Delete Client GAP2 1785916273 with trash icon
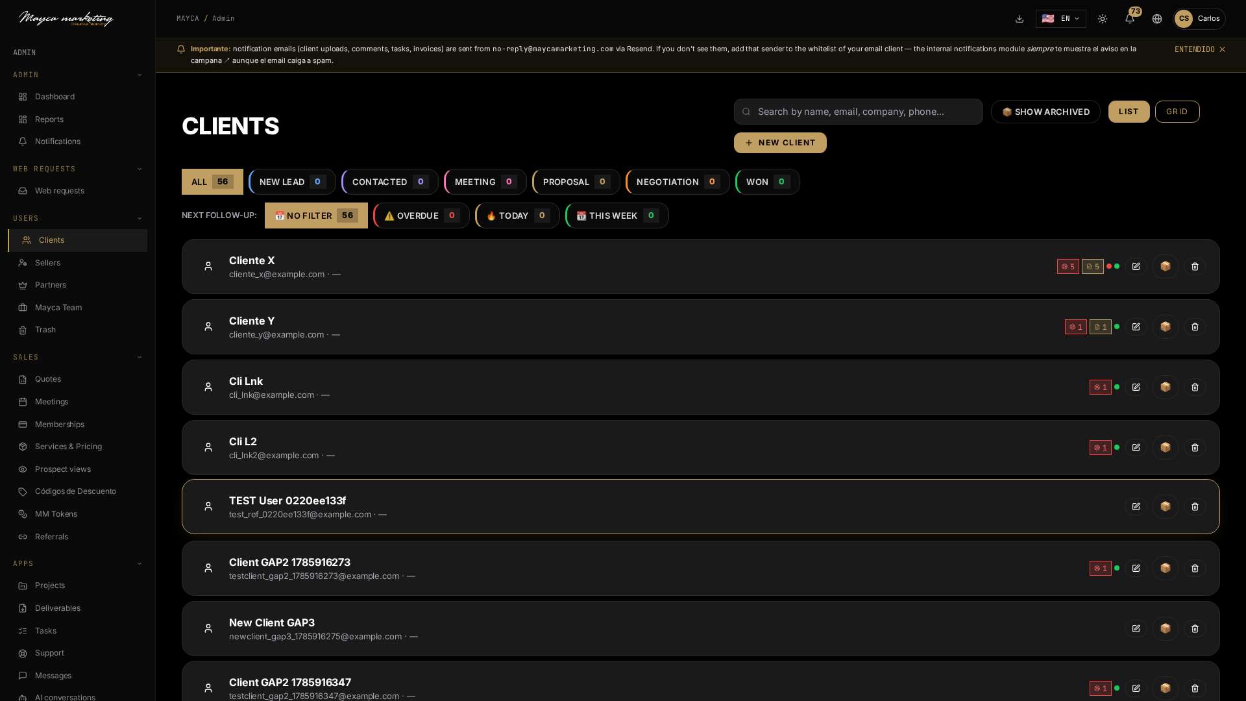 (1195, 569)
